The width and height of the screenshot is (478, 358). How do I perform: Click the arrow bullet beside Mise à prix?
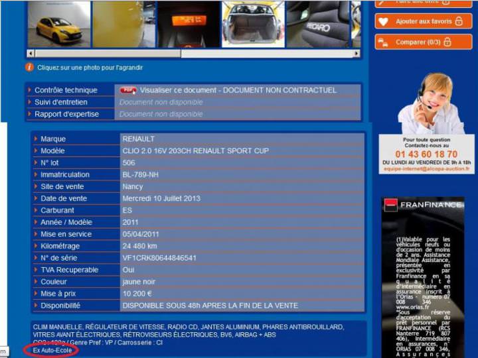(x=36, y=294)
